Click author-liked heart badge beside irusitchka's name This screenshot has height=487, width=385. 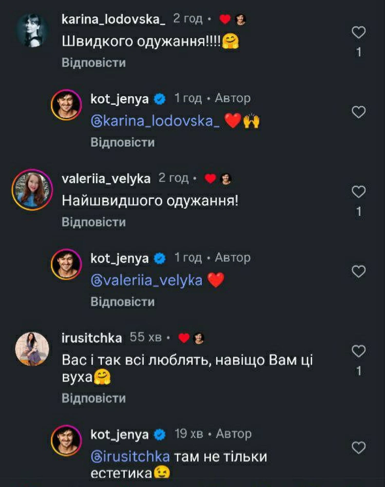184,338
